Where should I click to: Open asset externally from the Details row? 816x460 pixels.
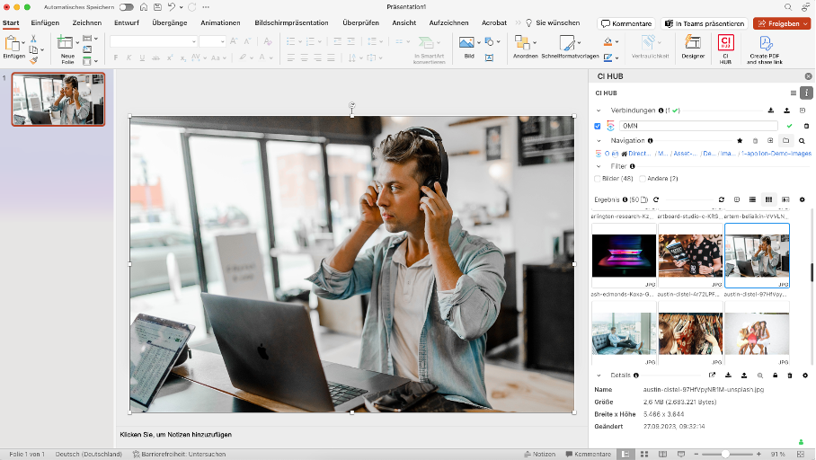pyautogui.click(x=712, y=376)
